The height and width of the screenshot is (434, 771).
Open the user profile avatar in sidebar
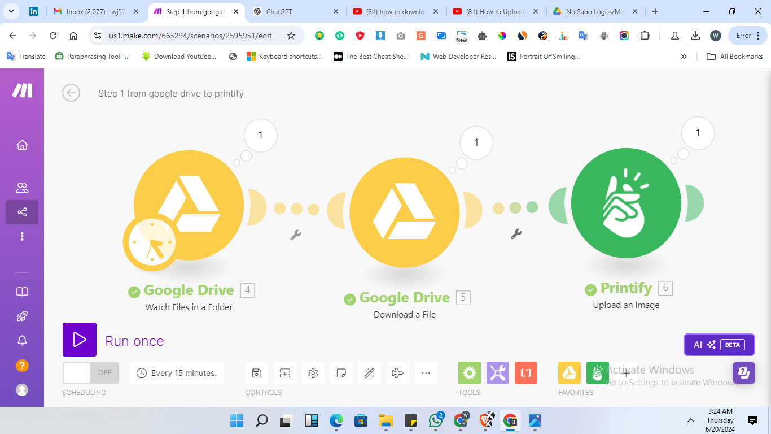coord(22,390)
